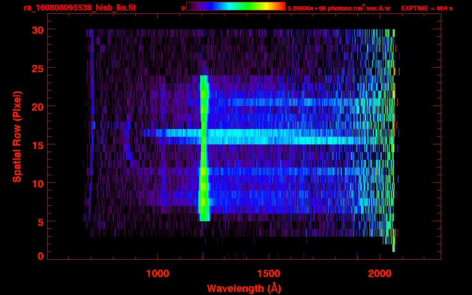Click the 5.00000e+06 photons/cm²/sec/A/sr label
Viewport: 472px width, 295px height.
pyautogui.click(x=339, y=8)
